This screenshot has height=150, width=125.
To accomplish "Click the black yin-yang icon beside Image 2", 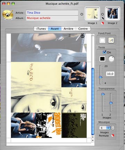I will [x=103, y=18].
